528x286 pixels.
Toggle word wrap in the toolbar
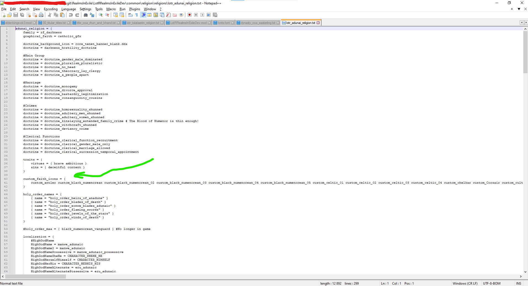pos(130,15)
